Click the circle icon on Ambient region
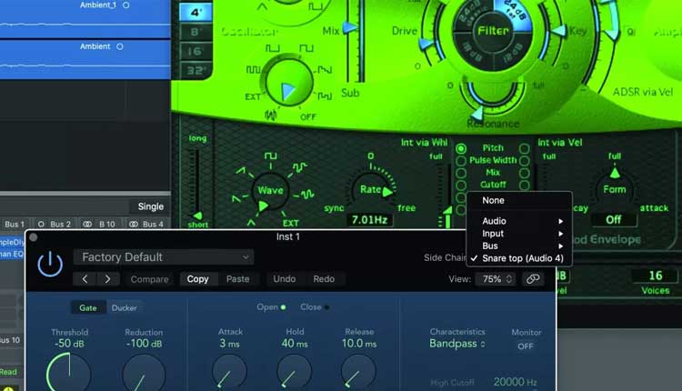The image size is (682, 391). pos(120,46)
